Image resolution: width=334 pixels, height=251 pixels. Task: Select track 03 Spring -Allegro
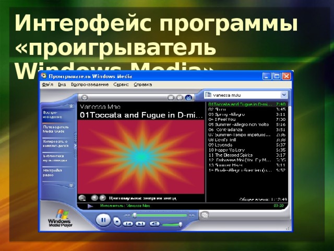[x=247, y=115]
